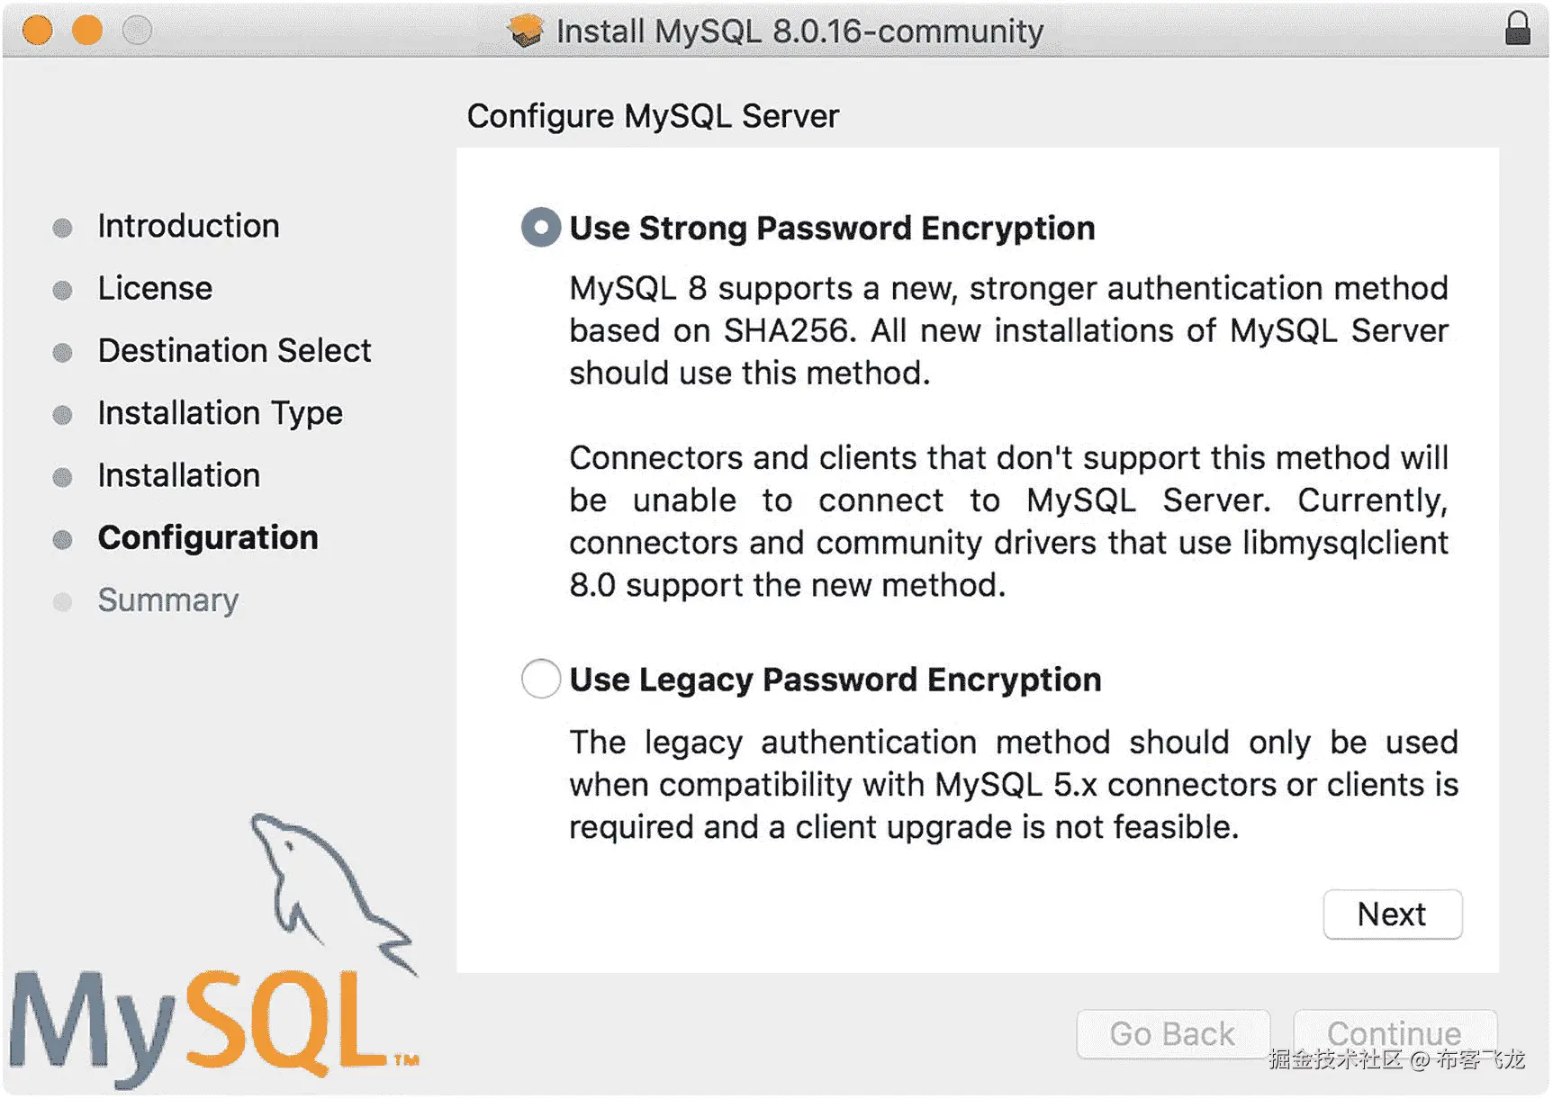Click the installer package icon in title
Viewport: 1553px width, 1099px height.
tap(525, 31)
